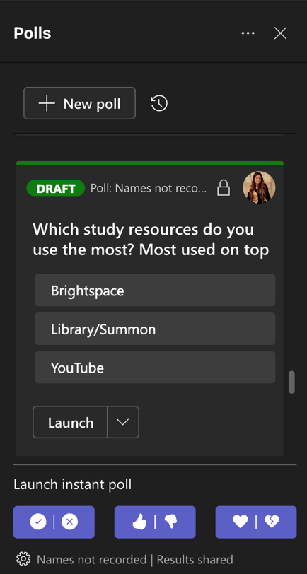Launch the heart/broken heart instant poll
The height and width of the screenshot is (574, 307).
256,522
